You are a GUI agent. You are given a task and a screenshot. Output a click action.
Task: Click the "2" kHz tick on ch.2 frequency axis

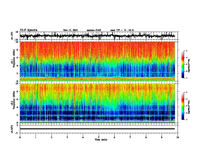coord(17,115)
